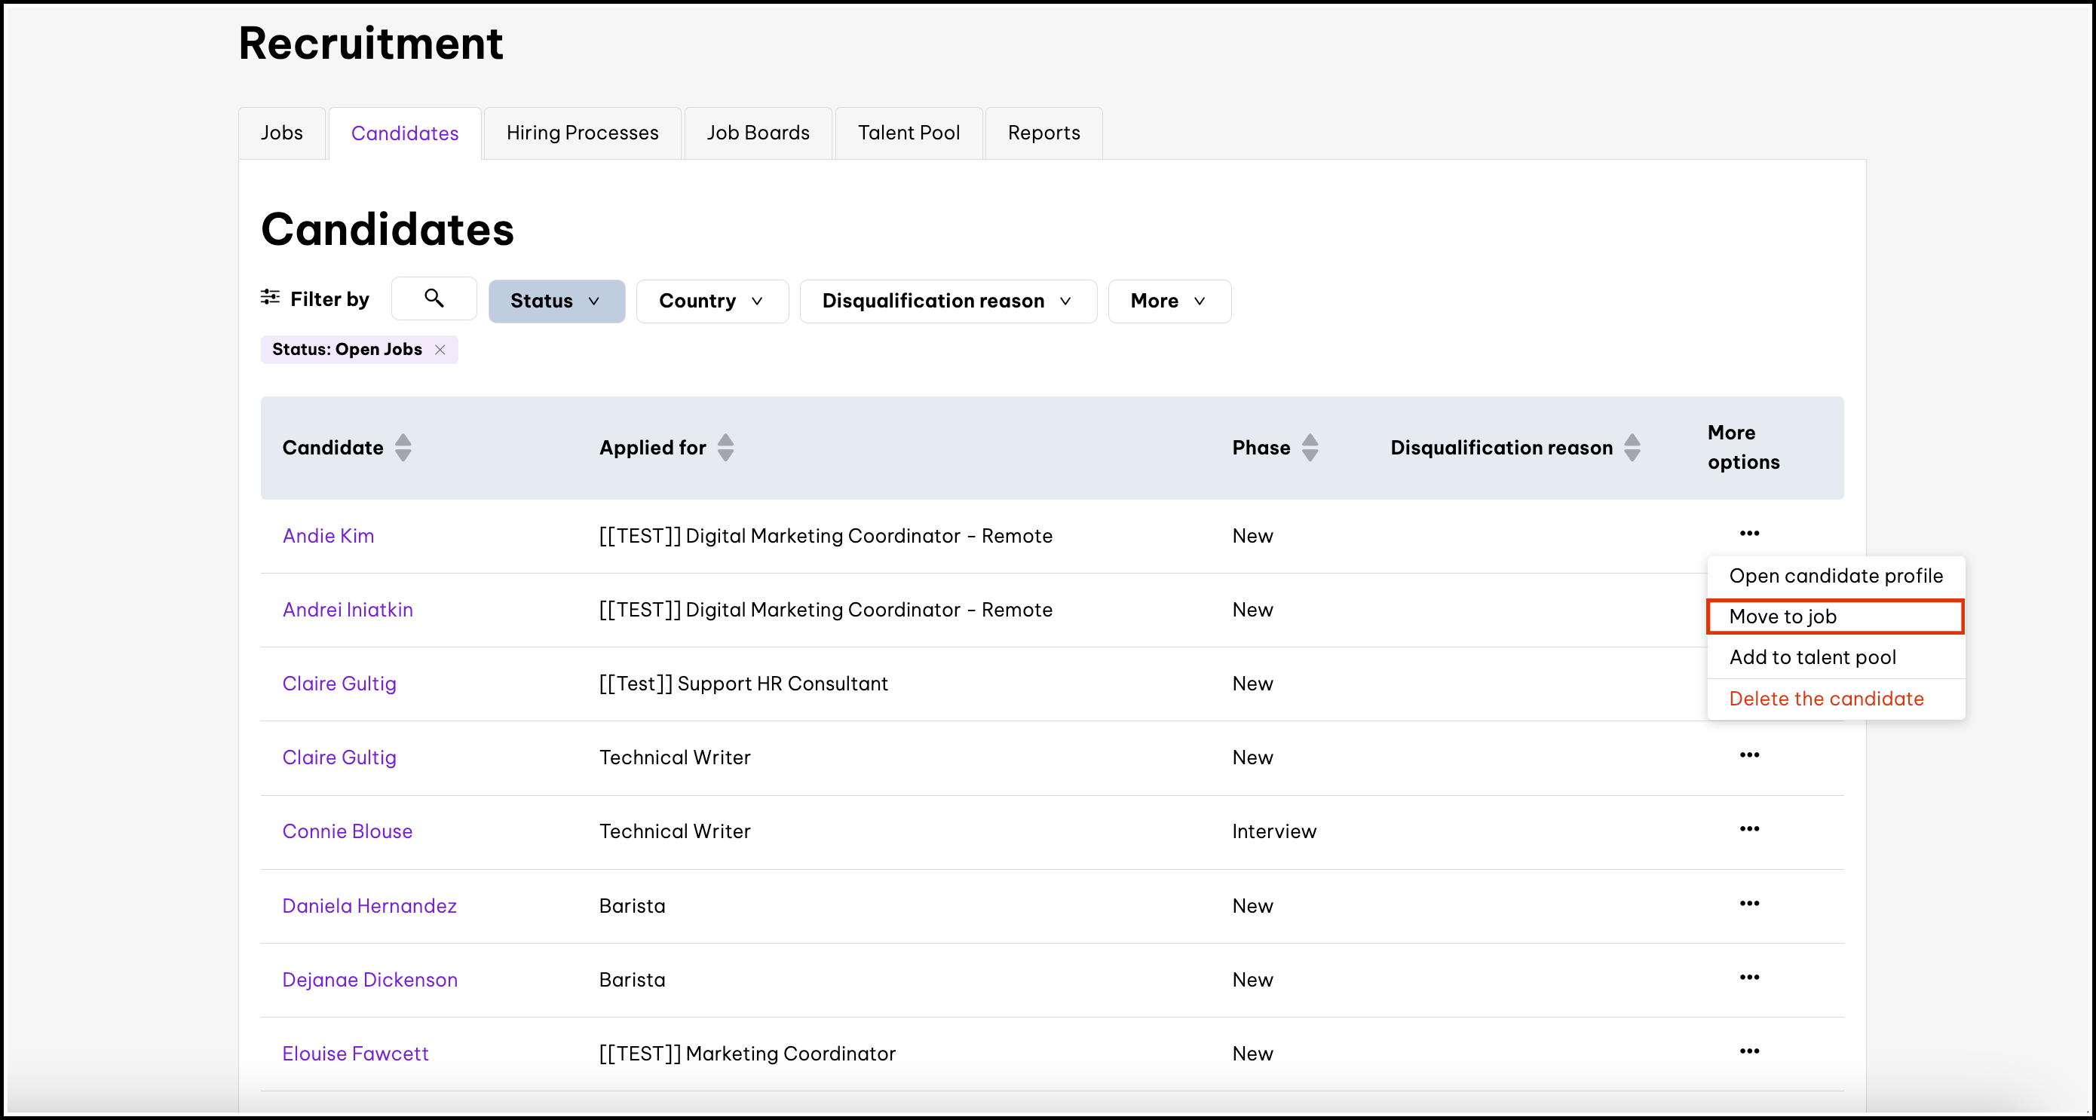Sort table by Candidate column

point(403,448)
